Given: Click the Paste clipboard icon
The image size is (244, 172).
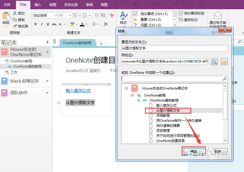Looking at the screenshot, I should coord(6,16).
